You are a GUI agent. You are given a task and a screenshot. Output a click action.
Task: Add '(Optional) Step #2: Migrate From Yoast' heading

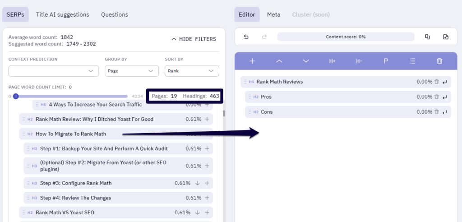tap(207, 166)
